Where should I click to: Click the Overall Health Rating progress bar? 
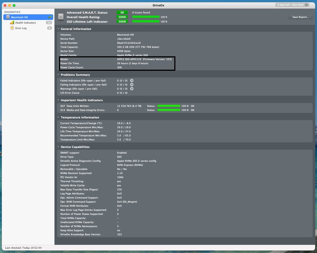coord(146,17)
